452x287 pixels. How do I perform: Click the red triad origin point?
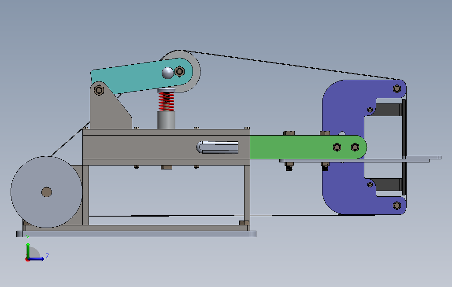[28, 259]
